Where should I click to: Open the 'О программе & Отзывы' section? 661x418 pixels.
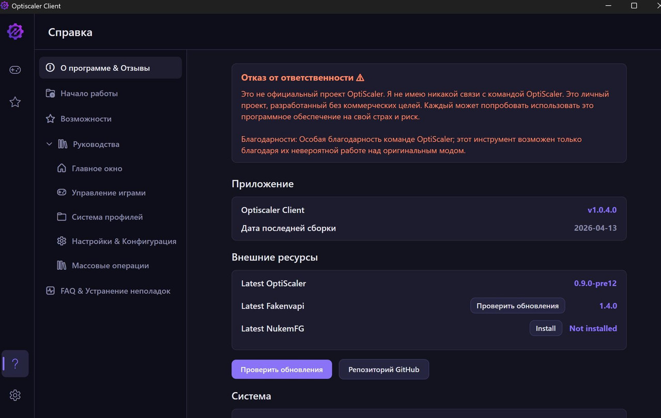110,68
